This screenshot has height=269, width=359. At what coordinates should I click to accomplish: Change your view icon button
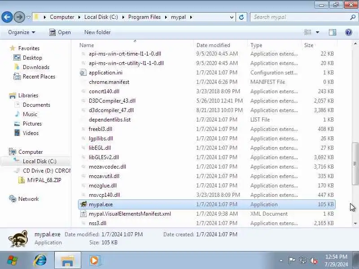click(308, 32)
